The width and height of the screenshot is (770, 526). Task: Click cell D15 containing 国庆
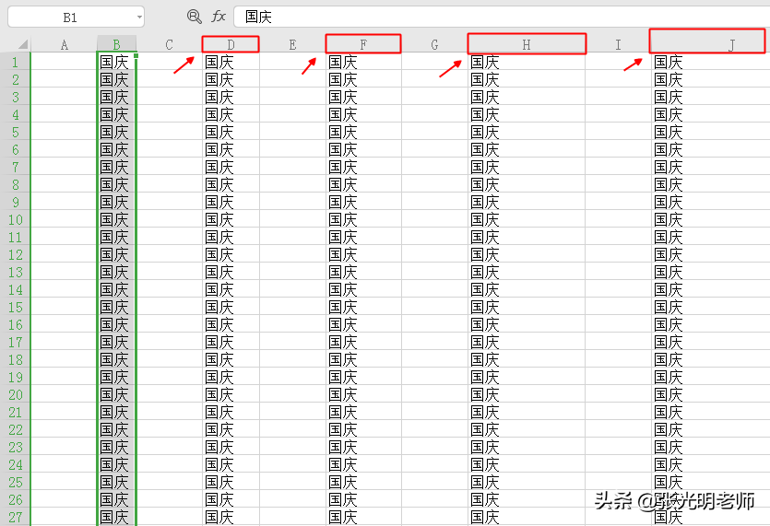231,307
